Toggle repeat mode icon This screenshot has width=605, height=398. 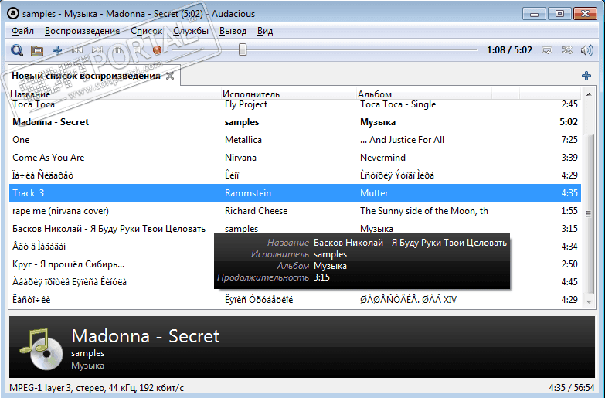547,50
